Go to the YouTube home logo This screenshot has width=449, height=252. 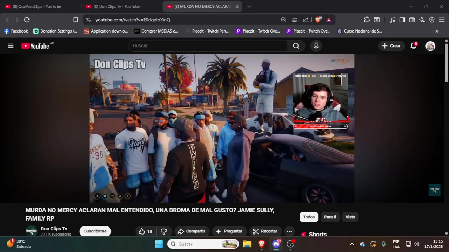point(35,46)
